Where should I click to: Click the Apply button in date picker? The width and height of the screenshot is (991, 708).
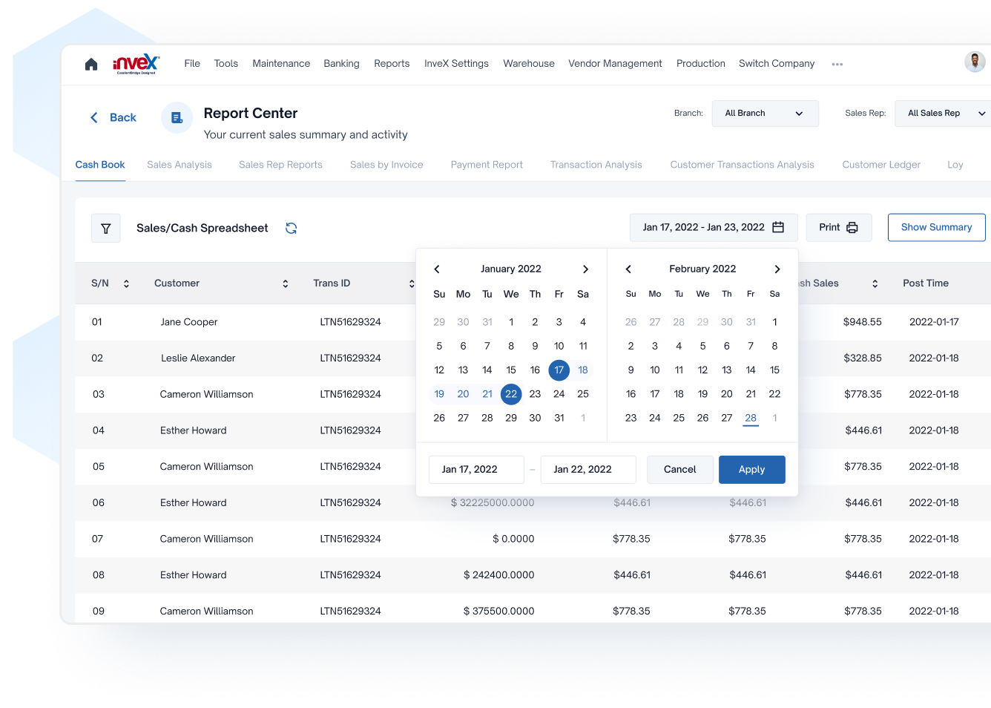click(x=751, y=470)
